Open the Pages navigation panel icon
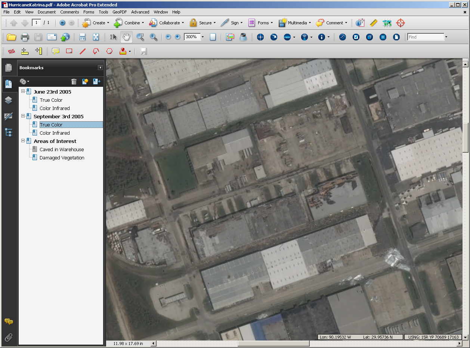 [x=8, y=68]
